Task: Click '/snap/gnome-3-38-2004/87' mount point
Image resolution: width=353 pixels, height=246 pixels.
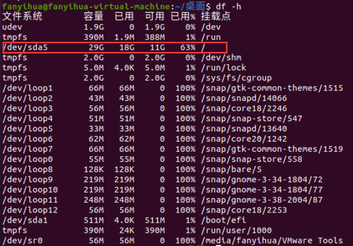Action: (262, 200)
